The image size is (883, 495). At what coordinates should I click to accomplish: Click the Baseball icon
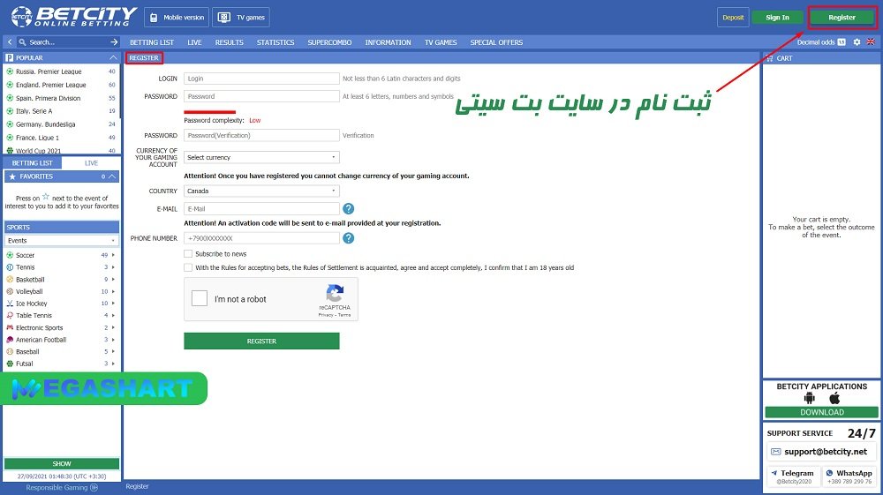[x=10, y=351]
